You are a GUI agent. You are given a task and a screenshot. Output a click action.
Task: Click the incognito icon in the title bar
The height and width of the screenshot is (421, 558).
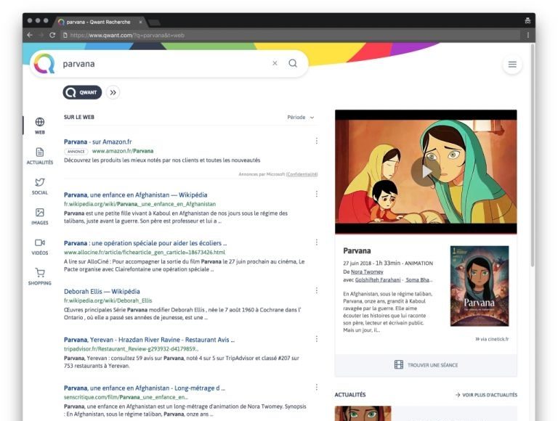coord(527,20)
